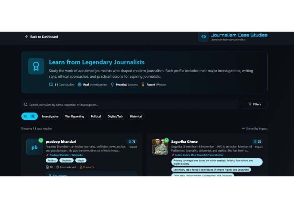Click the target icon beside Real Investigations

(x=80, y=85)
